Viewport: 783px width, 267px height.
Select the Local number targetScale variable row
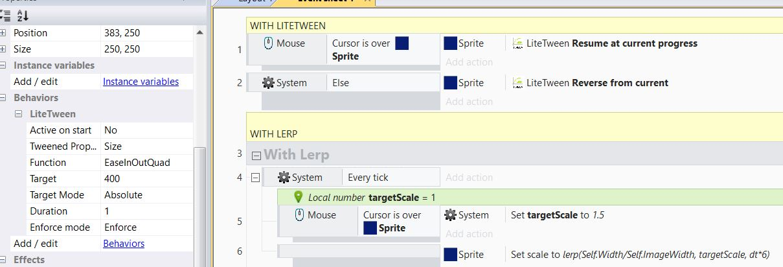point(530,197)
